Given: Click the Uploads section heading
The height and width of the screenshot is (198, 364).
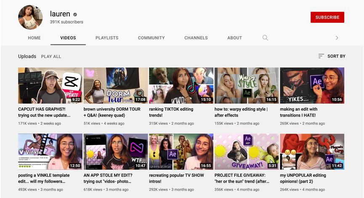Looking at the screenshot, I should click(x=27, y=56).
